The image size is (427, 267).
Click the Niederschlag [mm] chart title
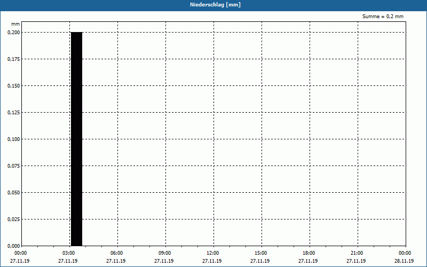pos(215,5)
